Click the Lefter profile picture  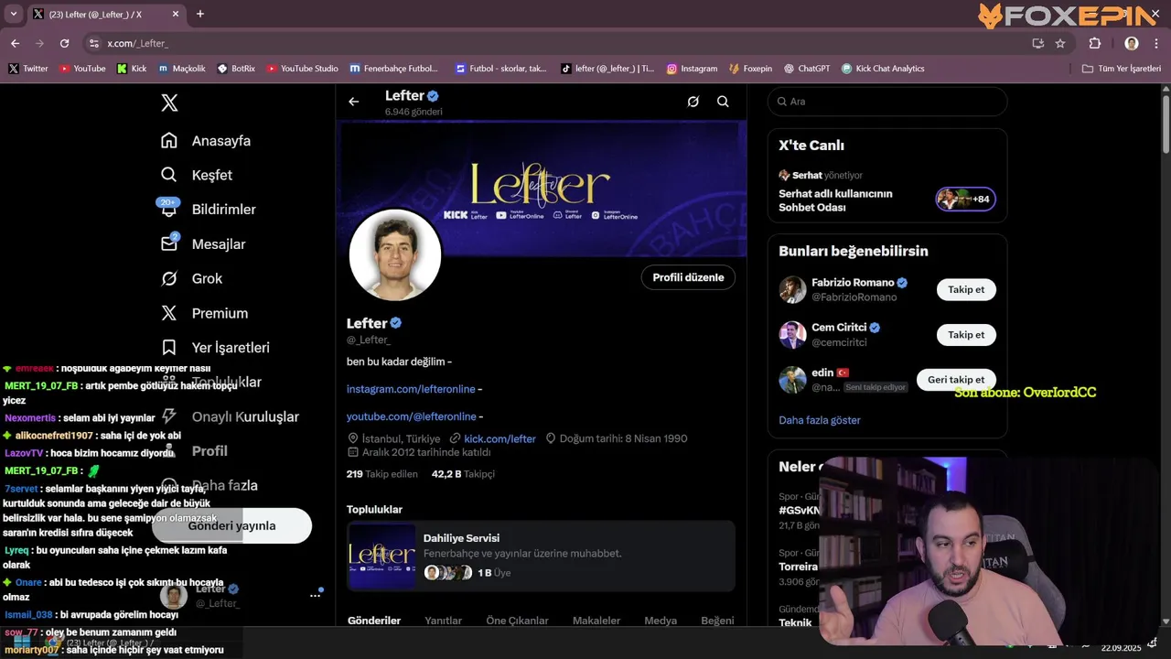point(395,255)
